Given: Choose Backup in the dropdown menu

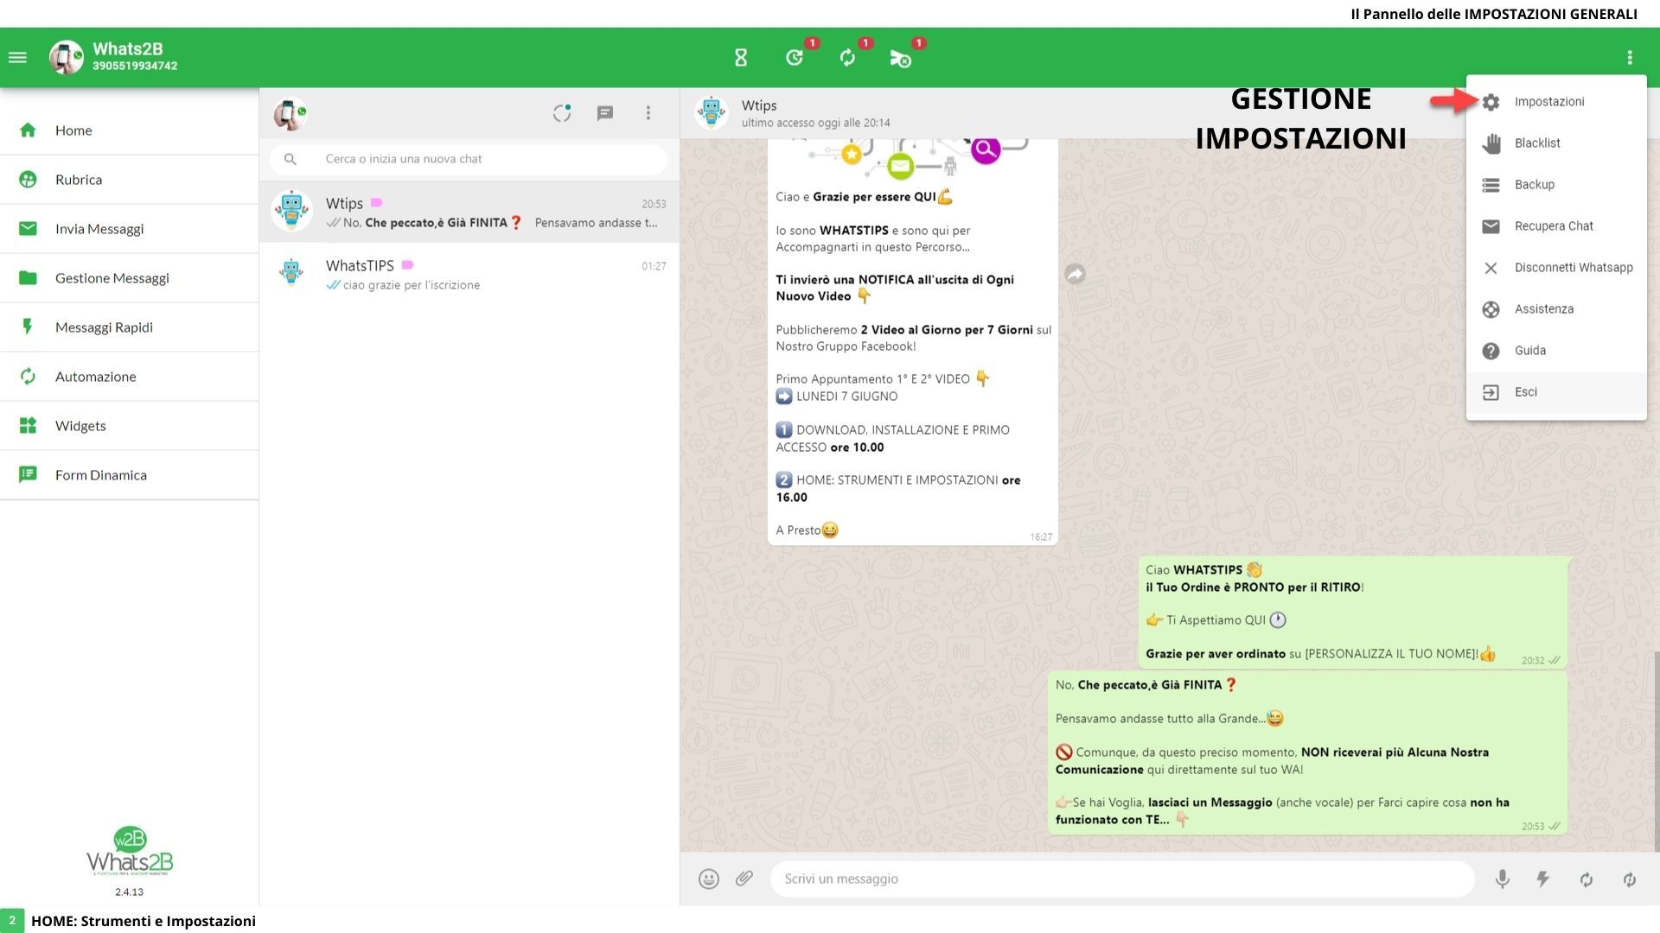Looking at the screenshot, I should pyautogui.click(x=1556, y=185).
